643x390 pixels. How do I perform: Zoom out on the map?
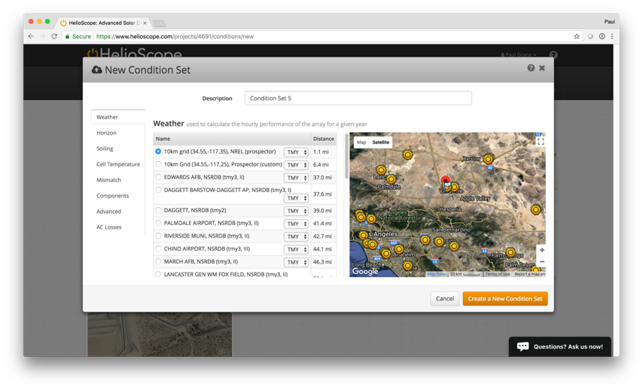[x=541, y=262]
